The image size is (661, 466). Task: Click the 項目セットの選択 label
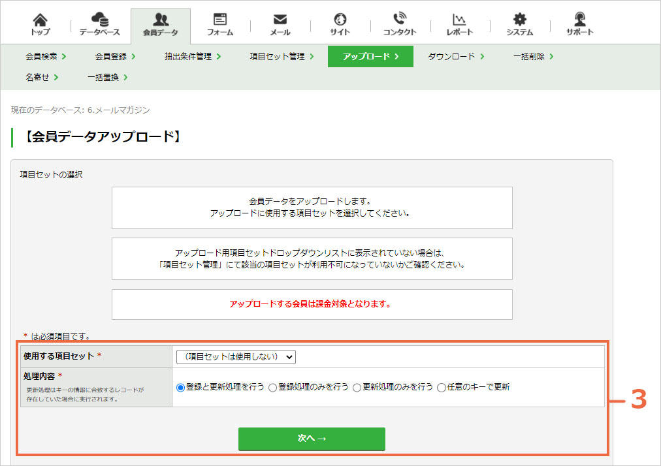point(51,174)
